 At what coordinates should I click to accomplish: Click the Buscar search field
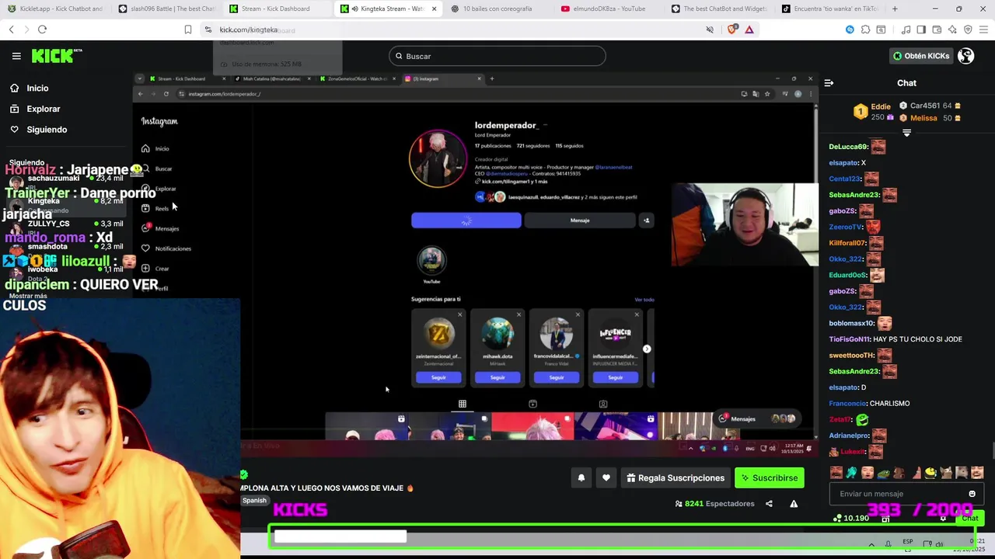pos(497,56)
